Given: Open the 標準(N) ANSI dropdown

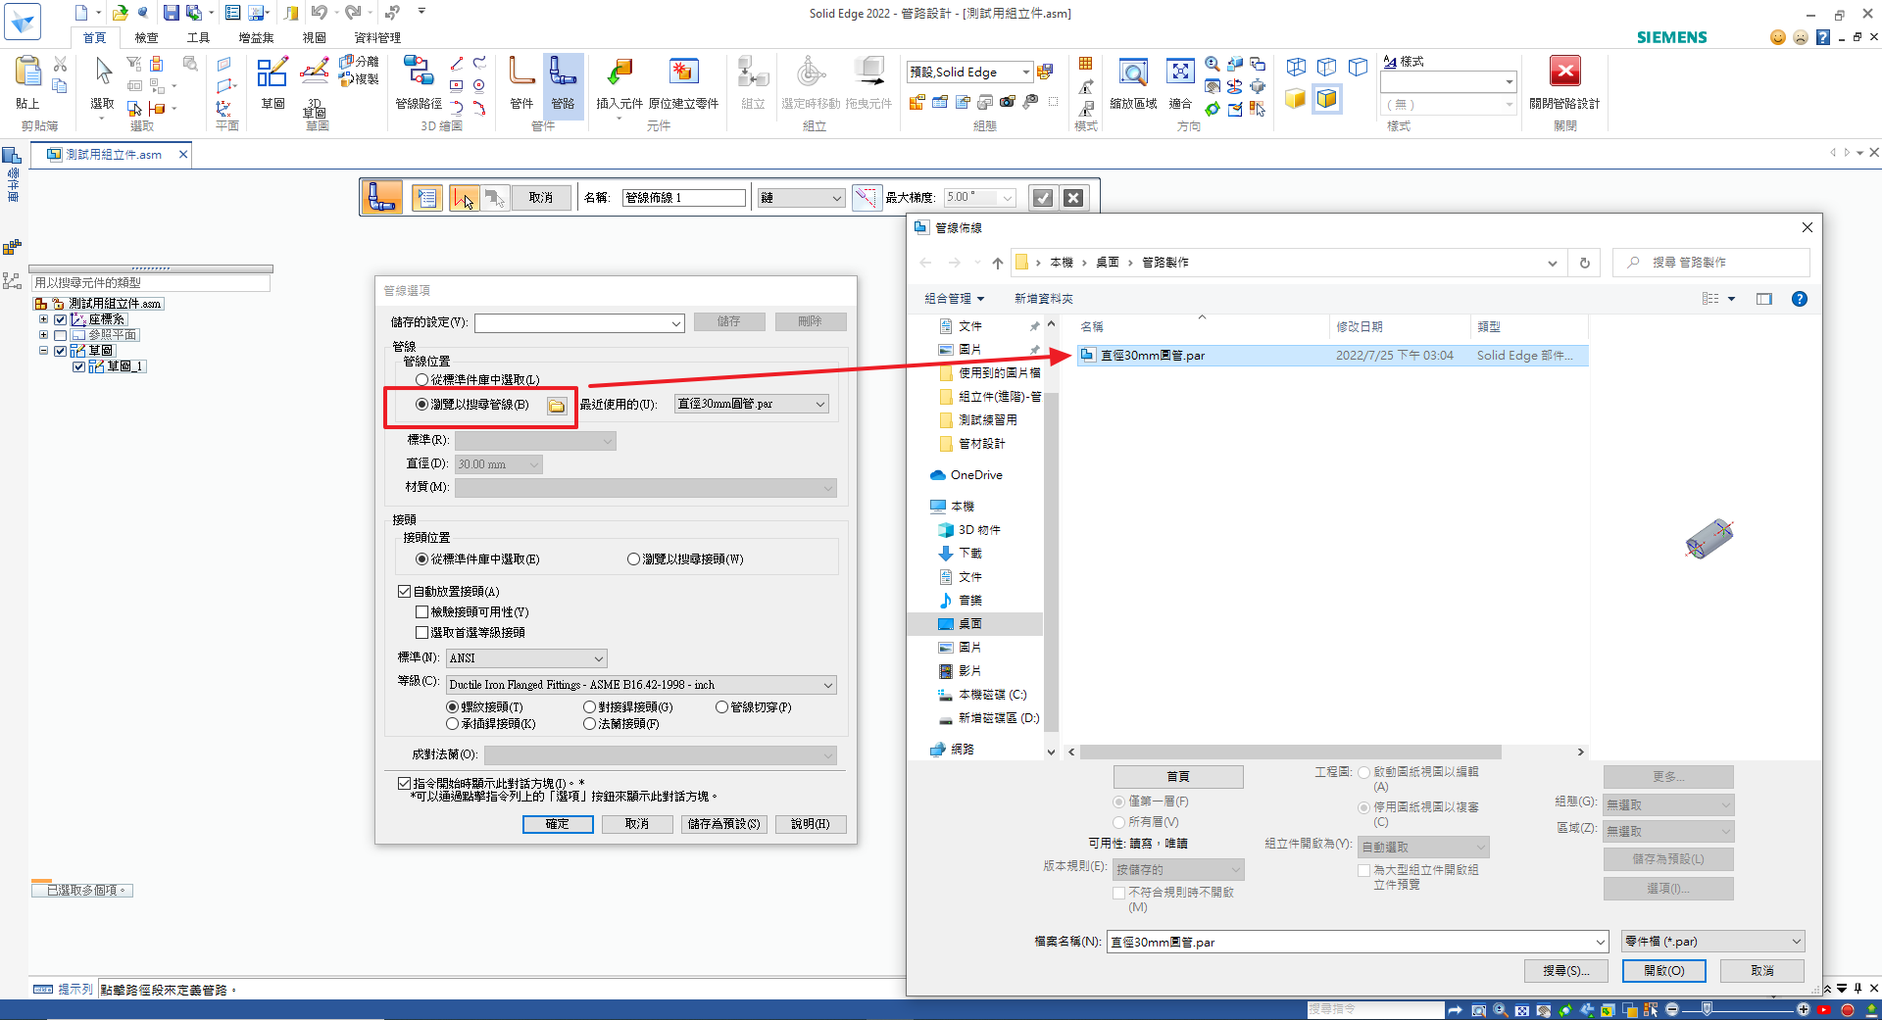Looking at the screenshot, I should click(526, 658).
